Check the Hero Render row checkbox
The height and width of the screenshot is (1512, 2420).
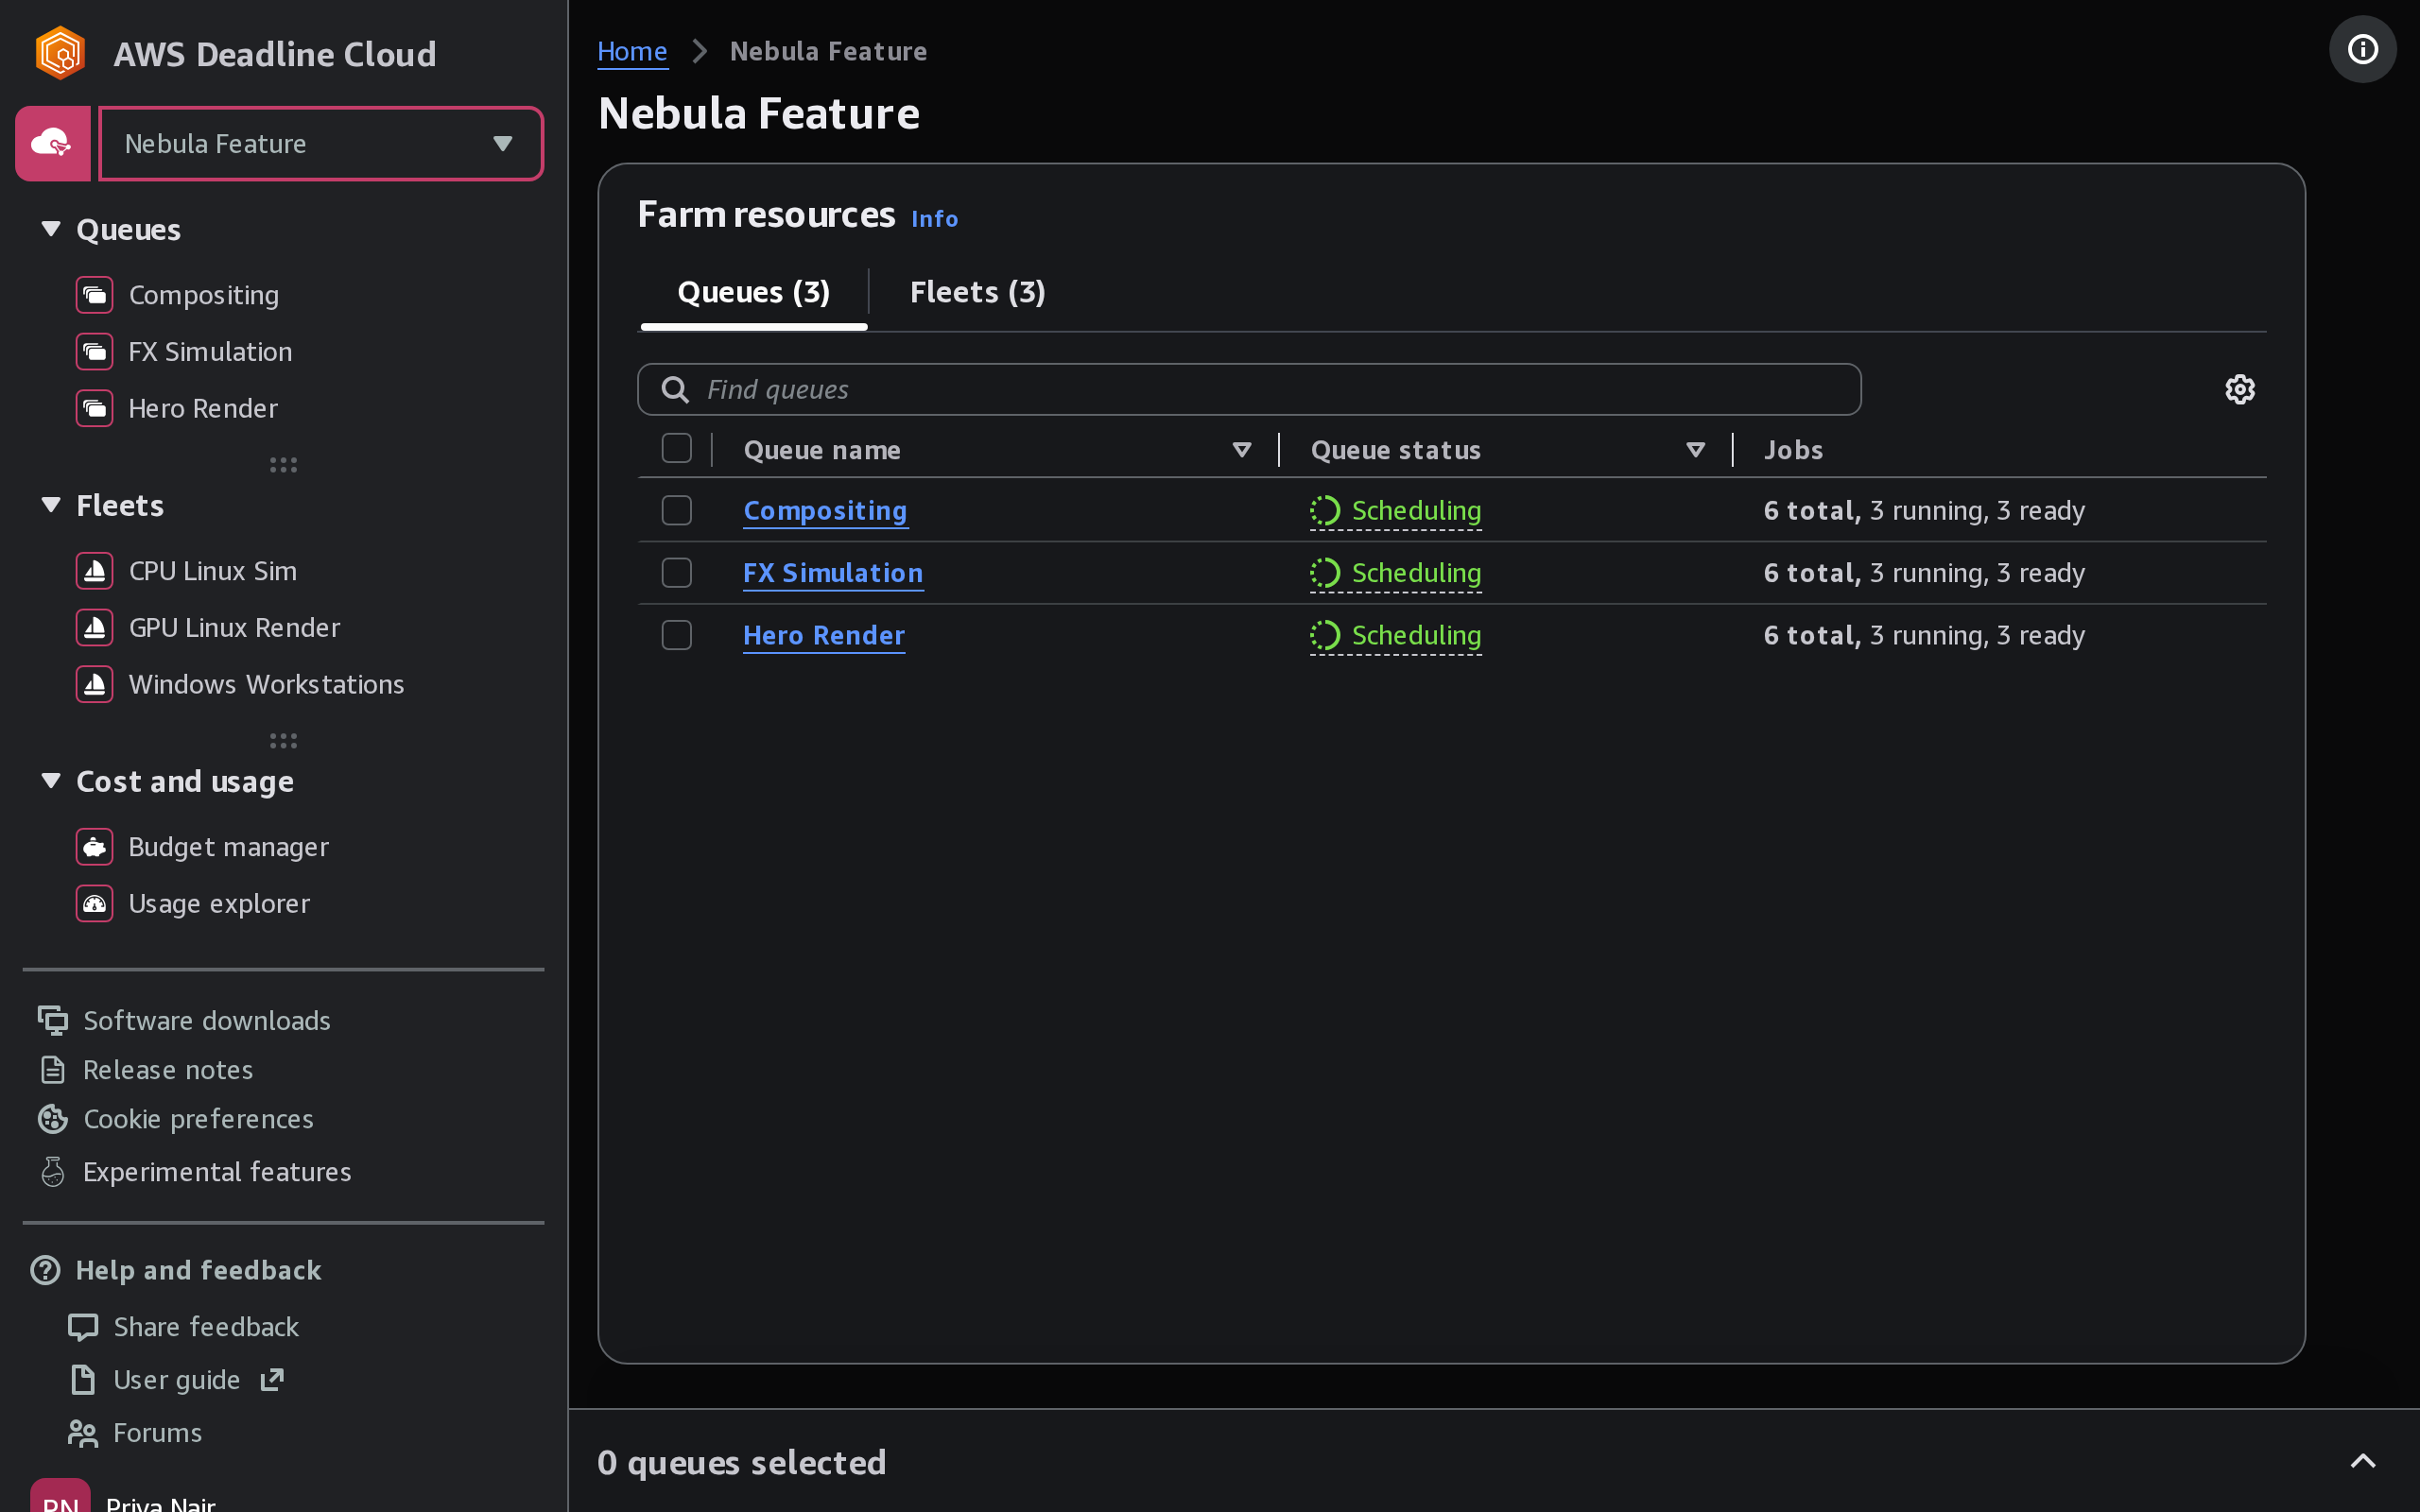click(677, 635)
